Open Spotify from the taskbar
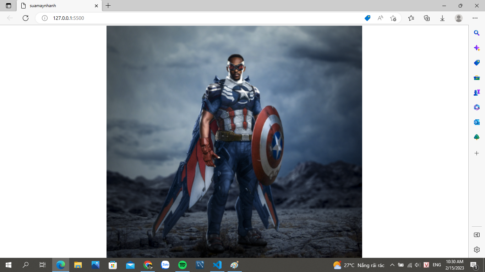Screen dimensions: 485x272 click(x=182, y=265)
